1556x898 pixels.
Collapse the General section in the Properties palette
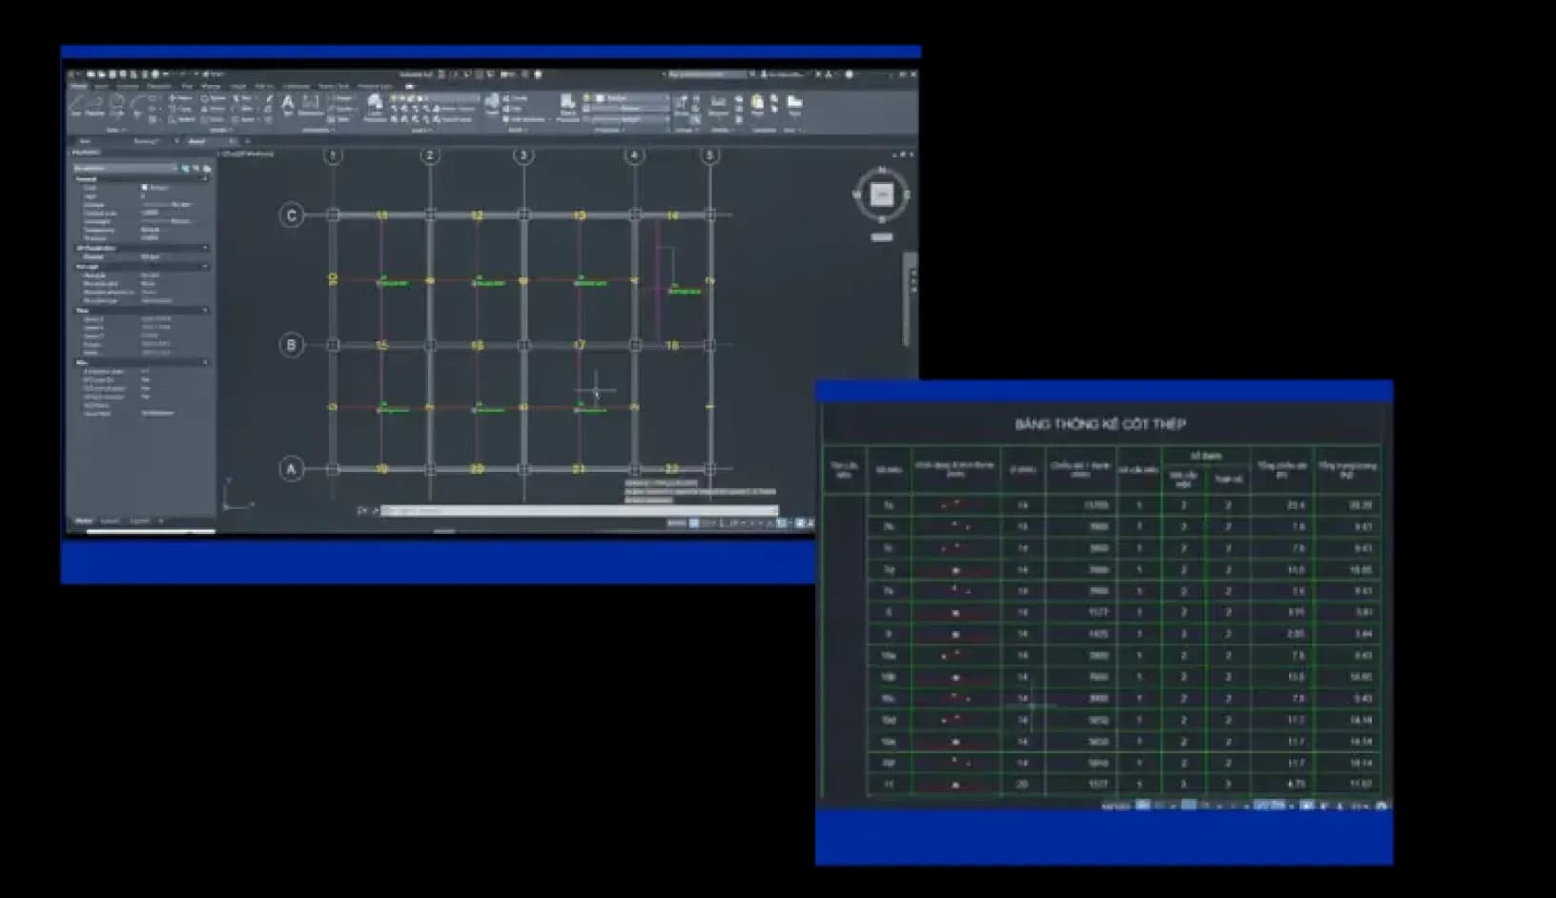[205, 179]
